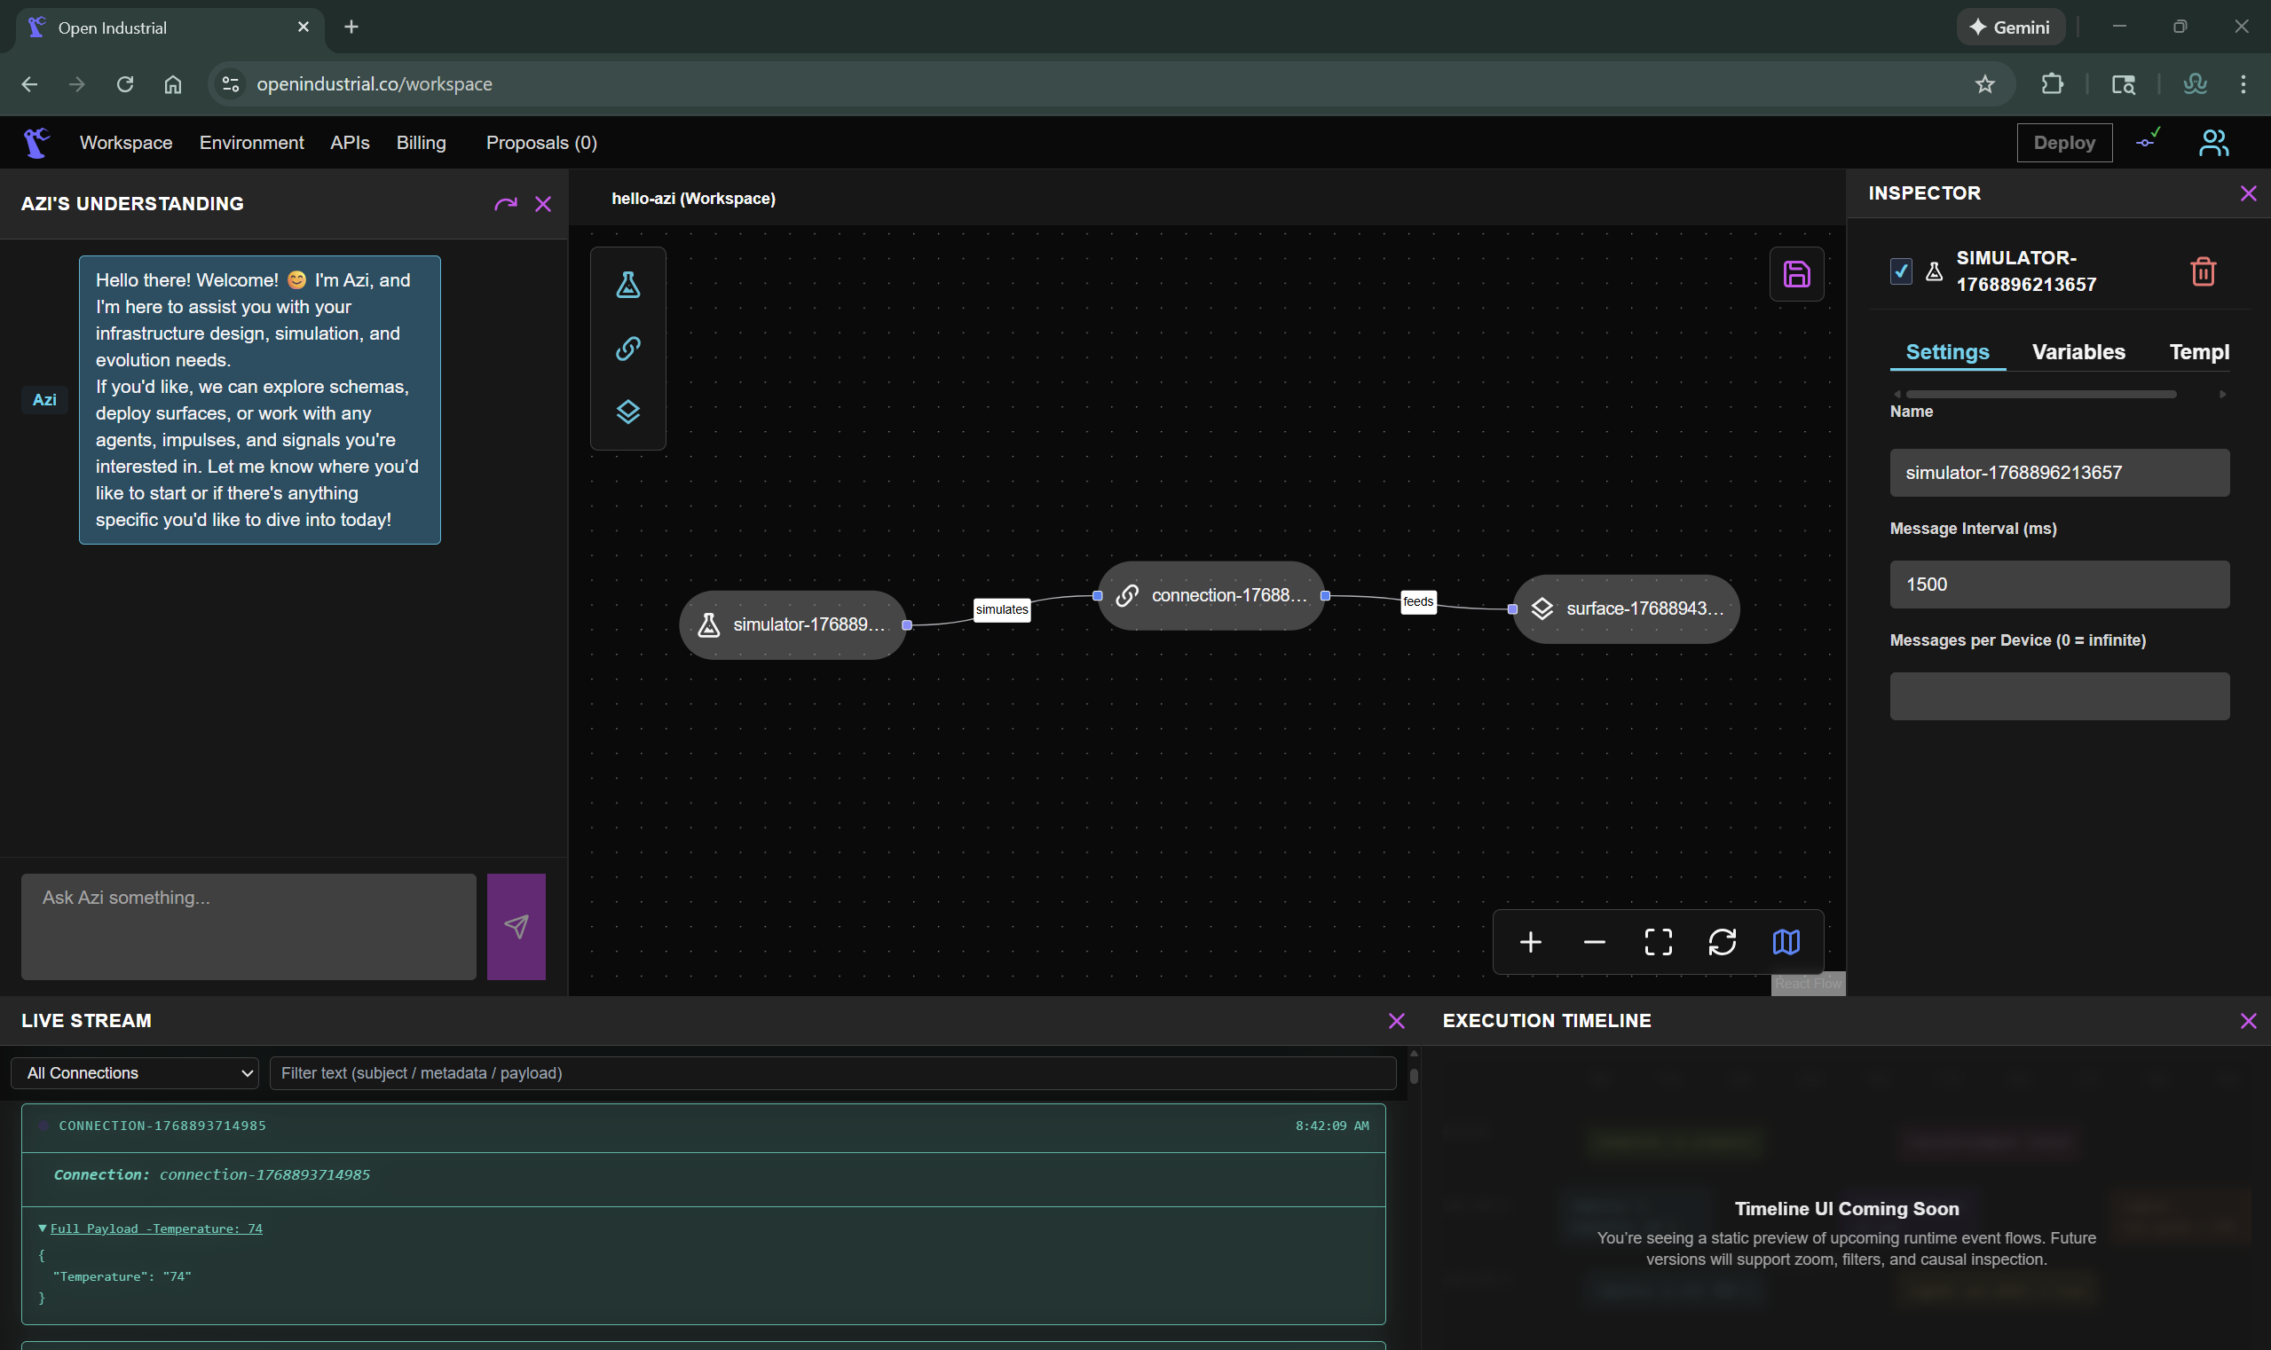Toggle the canvas minimap icon

pos(1785,942)
